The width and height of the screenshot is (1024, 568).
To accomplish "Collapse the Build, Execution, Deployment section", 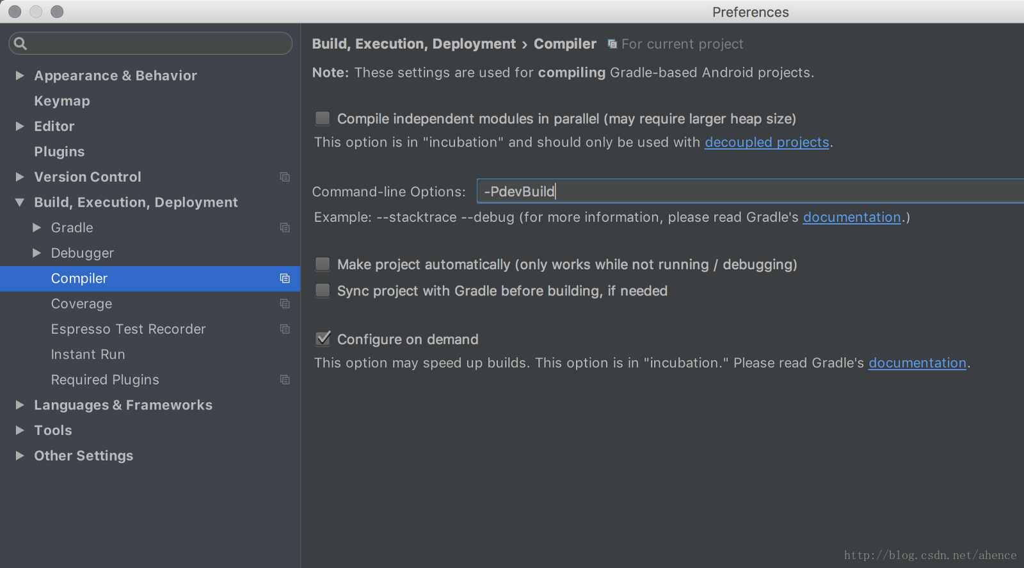I will [20, 202].
